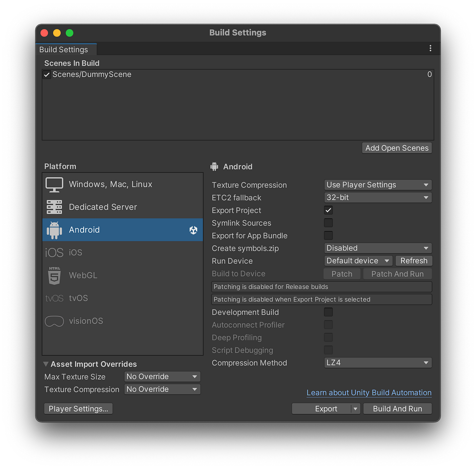
Task: Uncheck the Scenes/DummyScene checkbox
Action: [x=46, y=74]
